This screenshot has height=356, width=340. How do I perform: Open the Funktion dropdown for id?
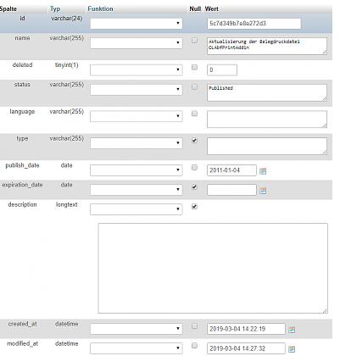point(137,23)
